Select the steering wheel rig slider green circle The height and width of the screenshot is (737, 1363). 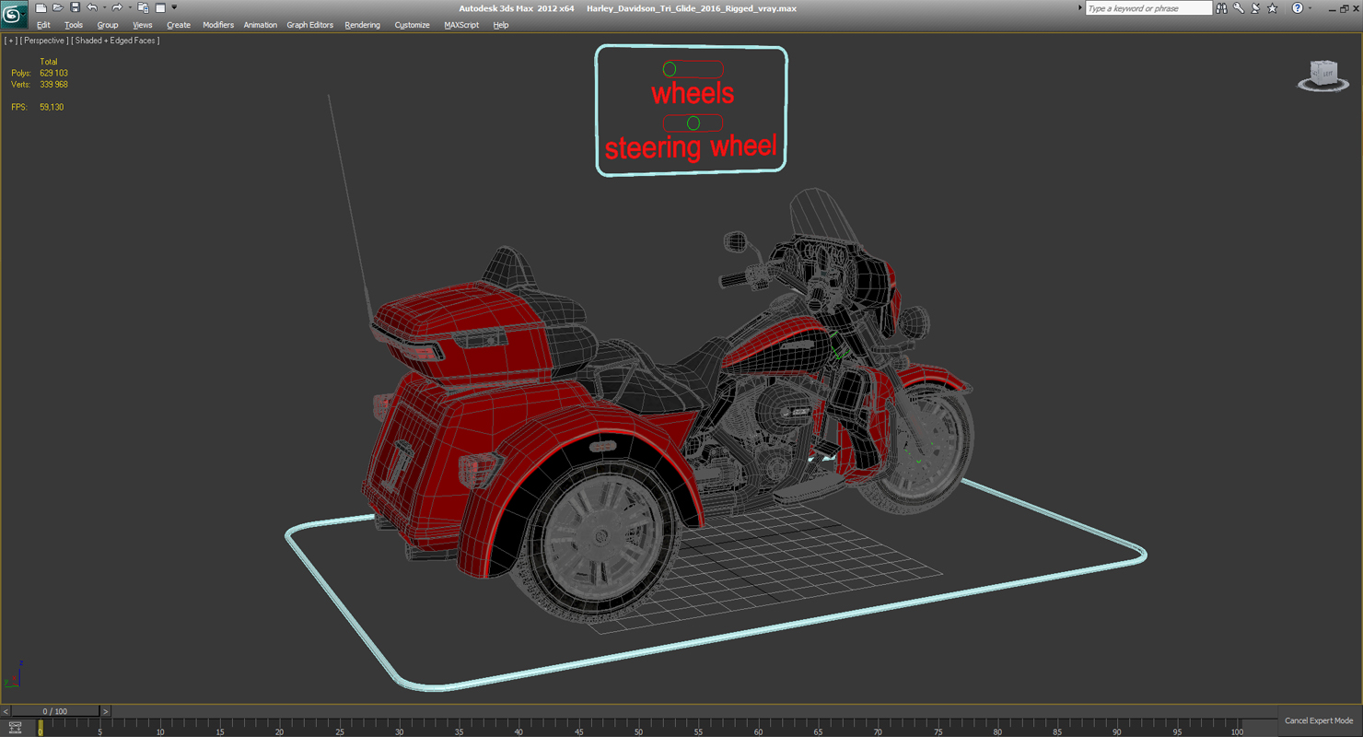[693, 123]
